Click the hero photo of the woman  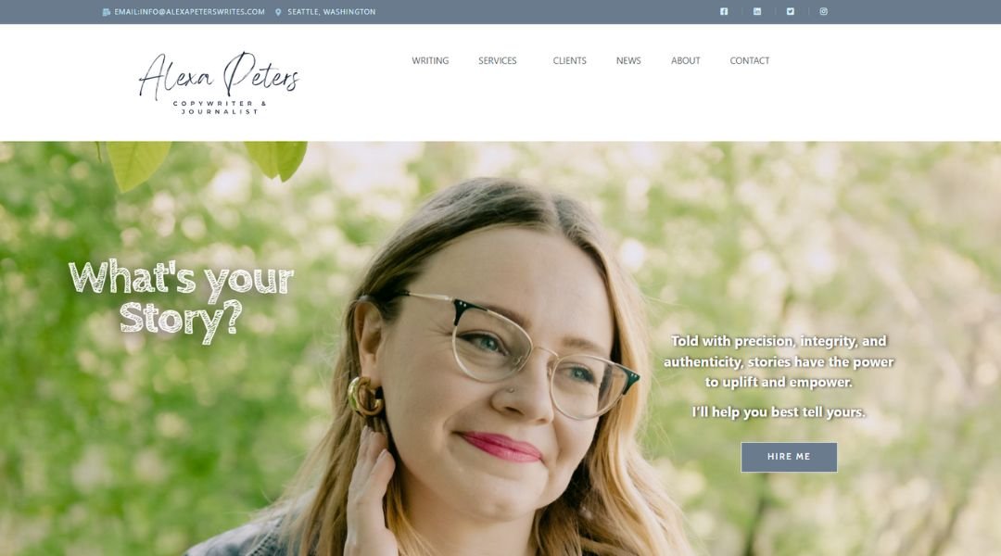click(x=491, y=383)
